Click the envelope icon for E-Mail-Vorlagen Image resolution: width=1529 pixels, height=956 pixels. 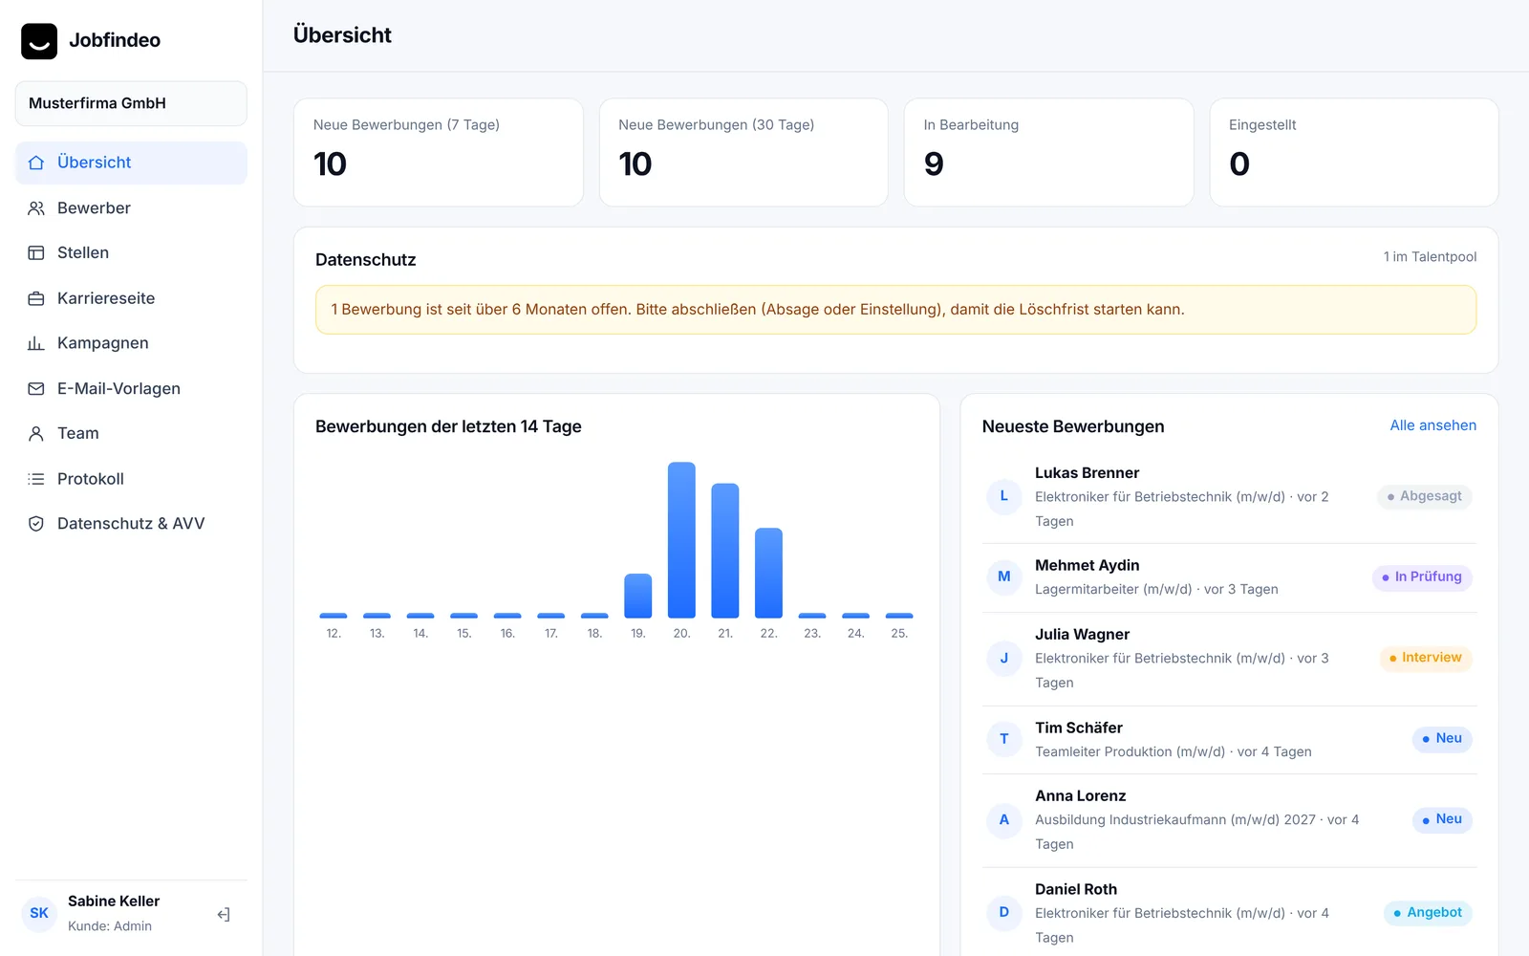tap(36, 389)
